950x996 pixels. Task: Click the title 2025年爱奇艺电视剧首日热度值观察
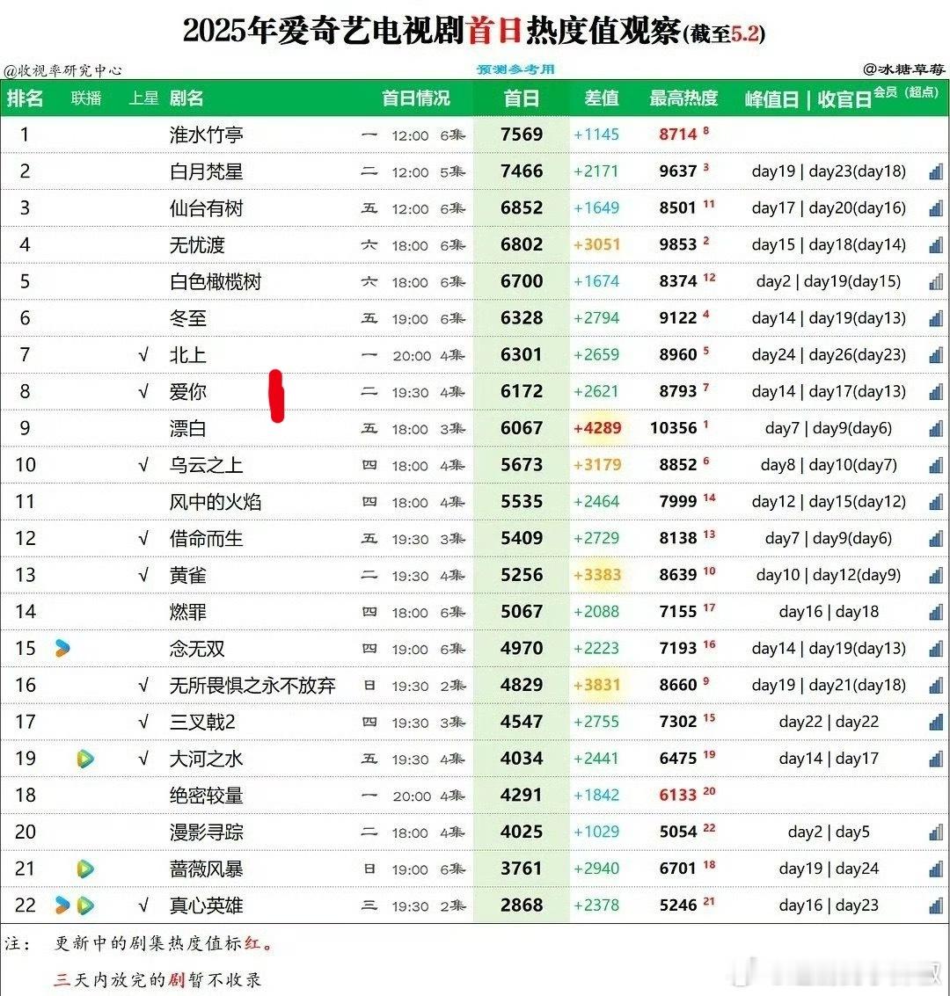click(x=432, y=31)
